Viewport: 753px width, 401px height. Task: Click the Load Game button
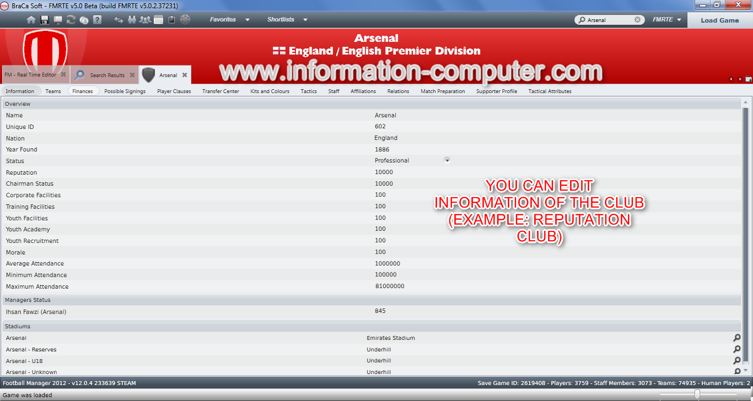click(x=720, y=20)
